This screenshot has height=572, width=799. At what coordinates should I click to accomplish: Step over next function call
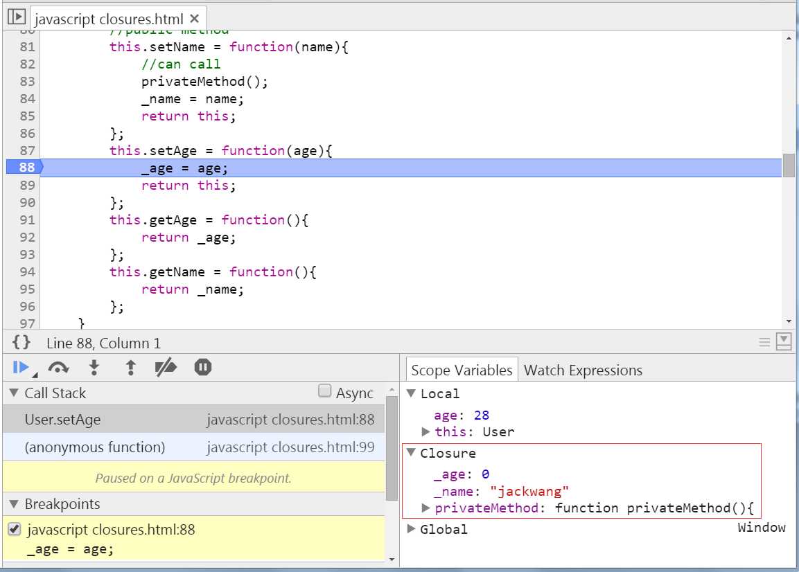(59, 367)
